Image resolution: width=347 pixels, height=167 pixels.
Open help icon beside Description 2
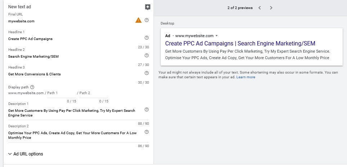(147, 132)
